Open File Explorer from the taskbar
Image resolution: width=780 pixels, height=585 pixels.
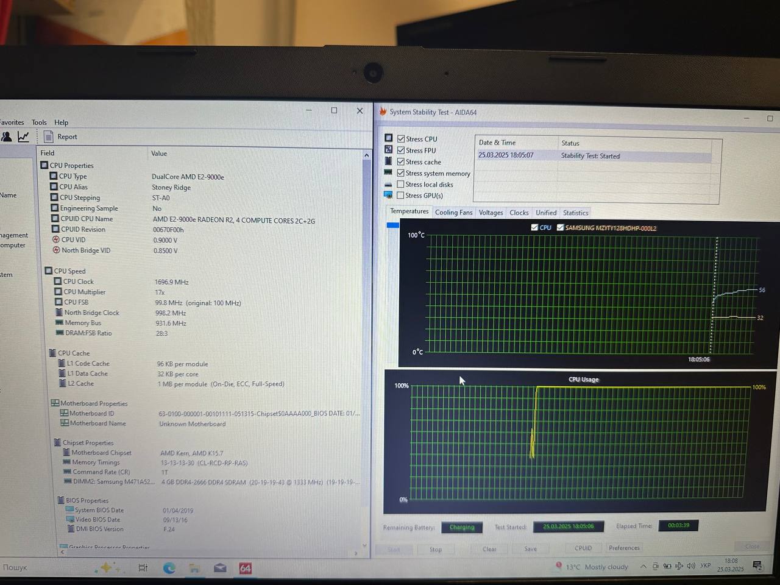194,568
